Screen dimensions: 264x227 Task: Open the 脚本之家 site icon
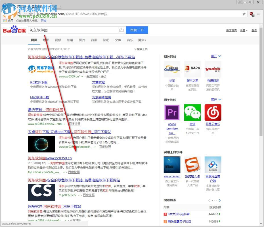coord(192,69)
